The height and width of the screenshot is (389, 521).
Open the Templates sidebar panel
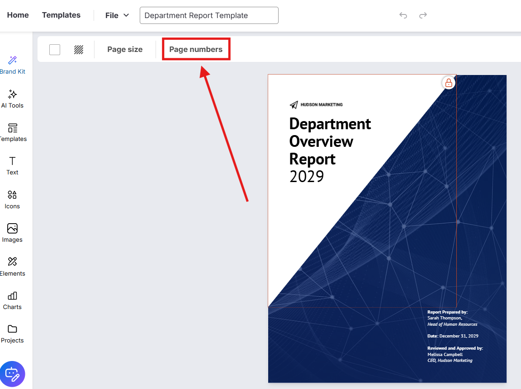tap(13, 132)
